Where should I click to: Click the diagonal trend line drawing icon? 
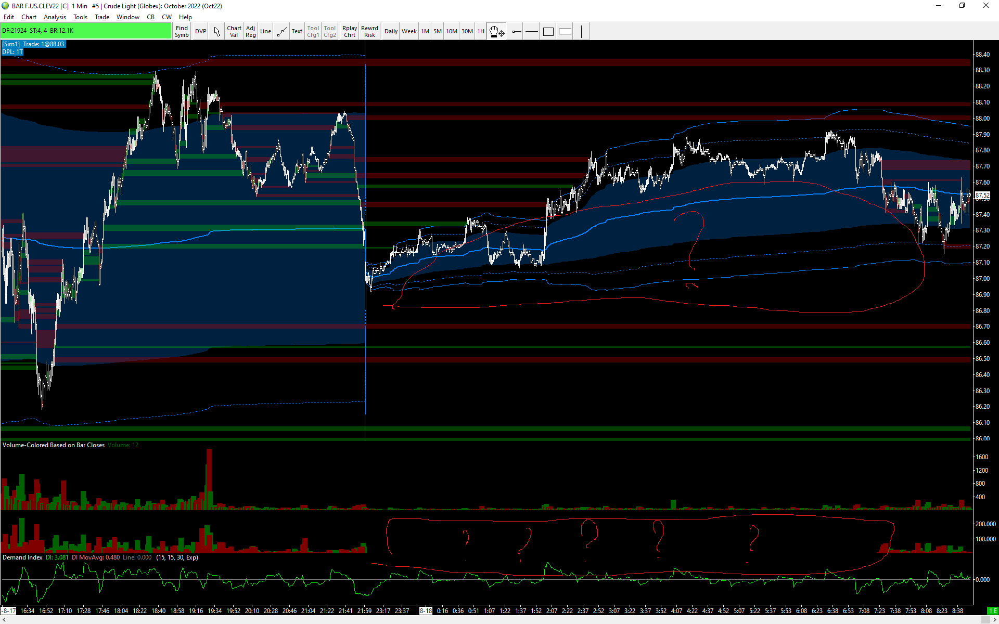point(281,32)
